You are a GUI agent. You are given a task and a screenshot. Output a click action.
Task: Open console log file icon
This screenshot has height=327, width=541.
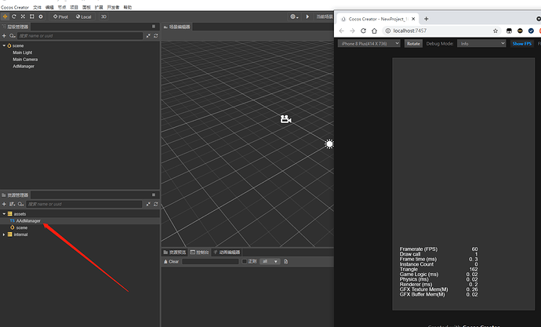pyautogui.click(x=285, y=261)
